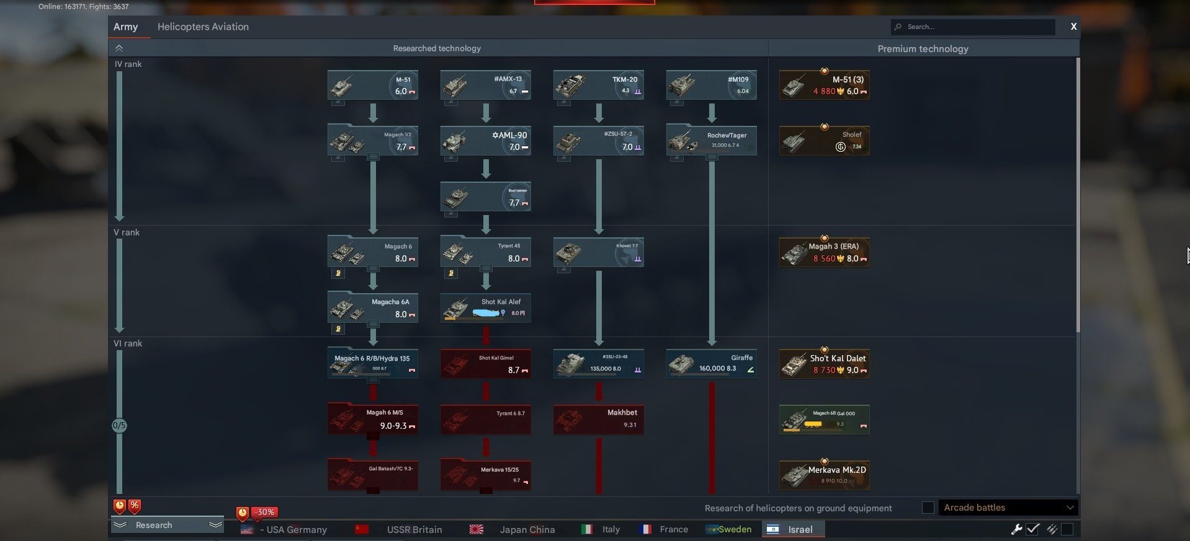
Task: Select the #M109 vehicle card
Action: click(x=711, y=85)
